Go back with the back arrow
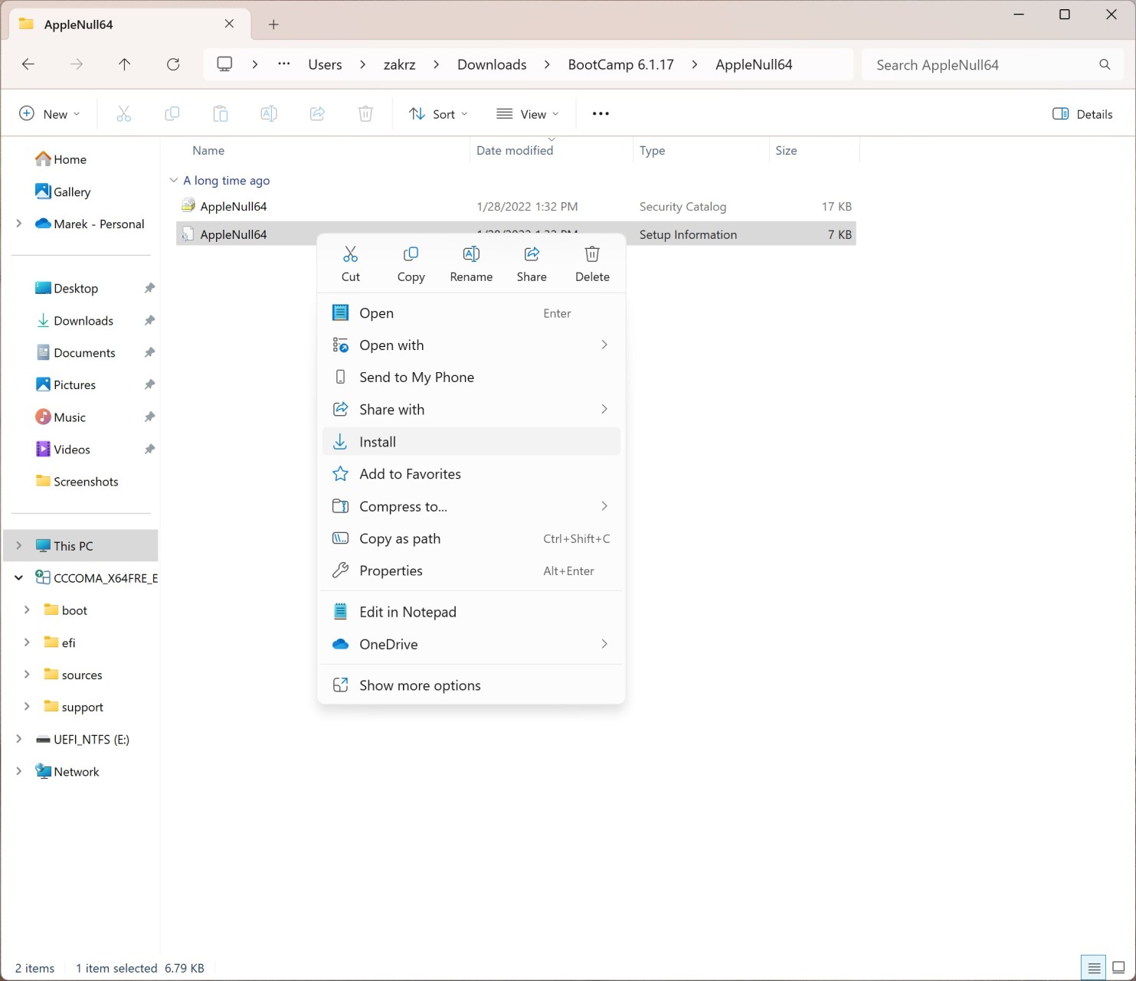Screen dimensions: 1136x981 28,64
